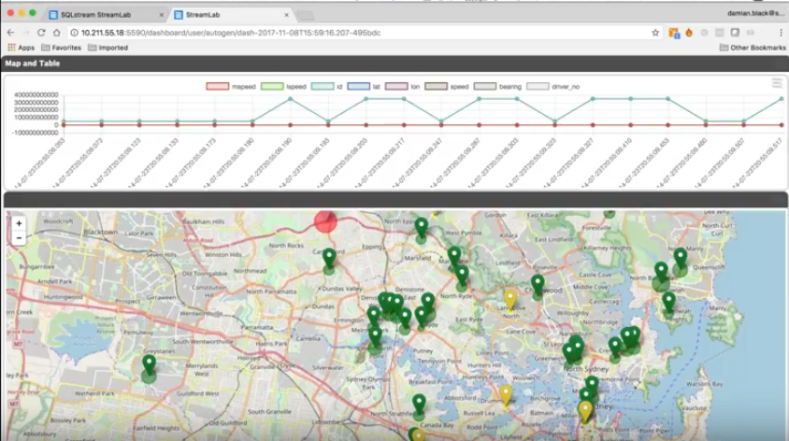Click the yellow pin near Lane Cove
Viewport: 789px width, 441px height.
pos(509,296)
